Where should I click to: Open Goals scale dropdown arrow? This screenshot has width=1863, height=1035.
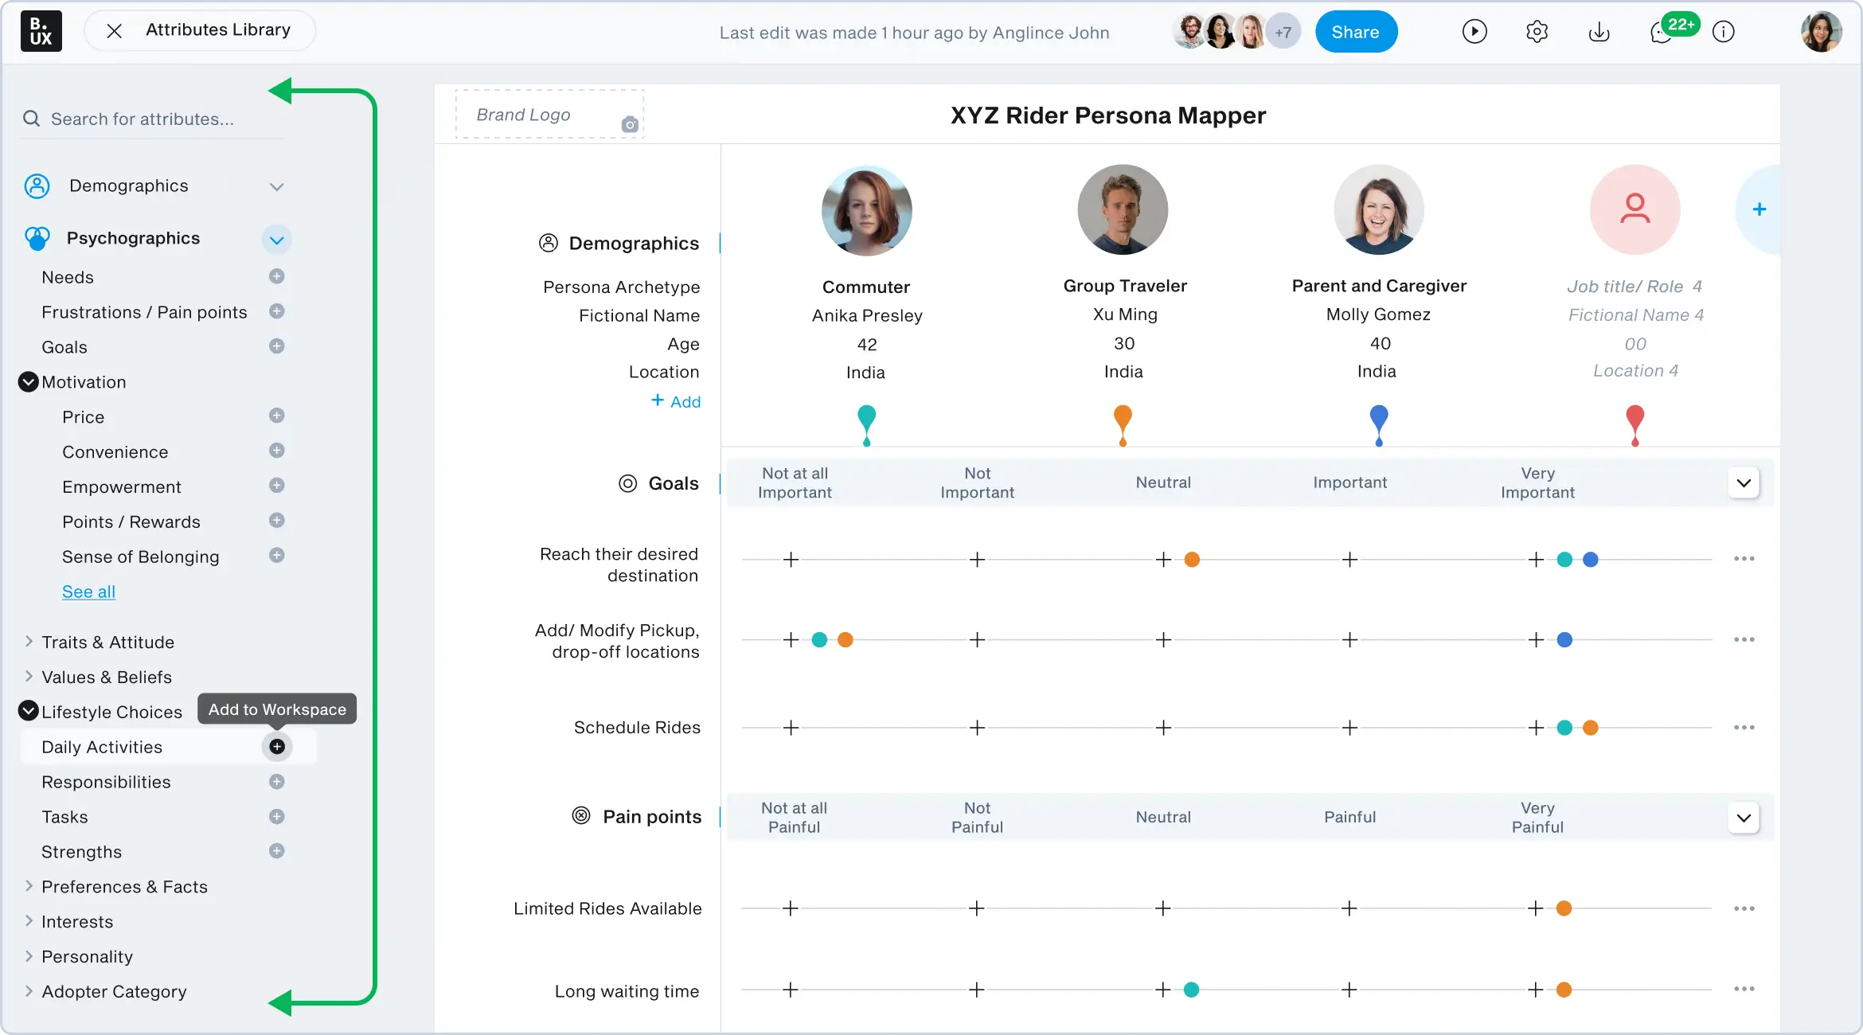click(x=1744, y=483)
